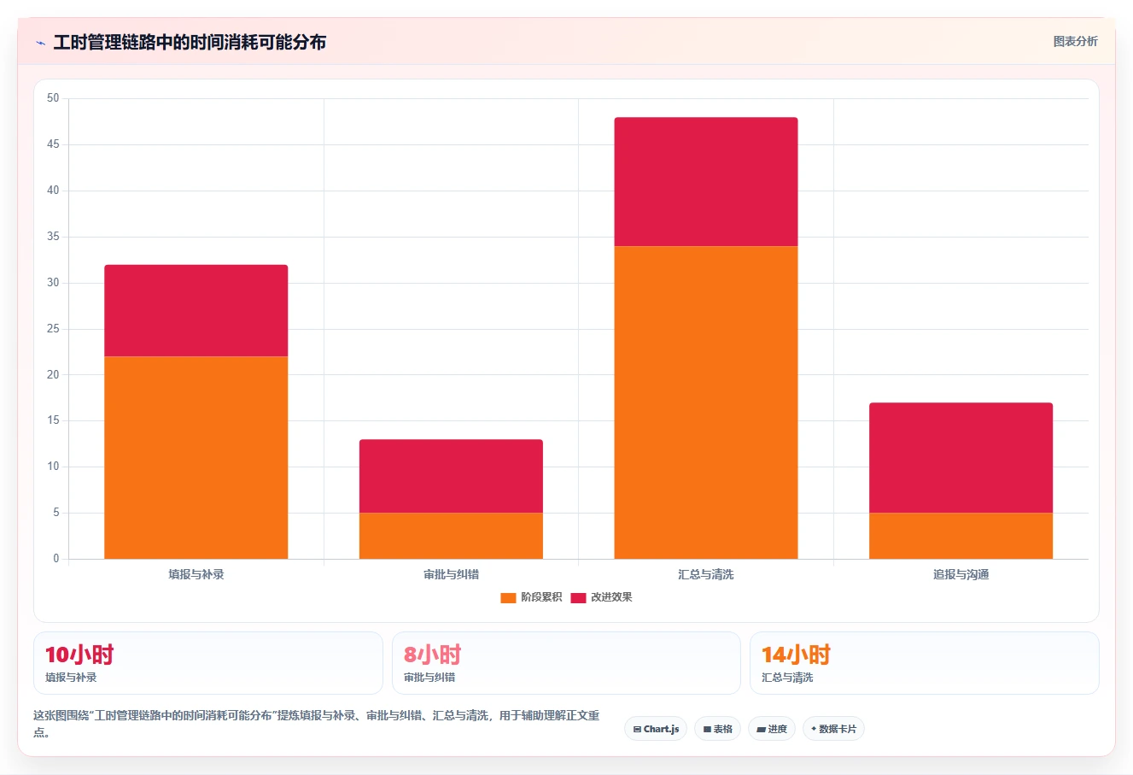Toggle the 阶段累积 legend orange swatch
Screen dimensions: 1133x775
(x=508, y=597)
